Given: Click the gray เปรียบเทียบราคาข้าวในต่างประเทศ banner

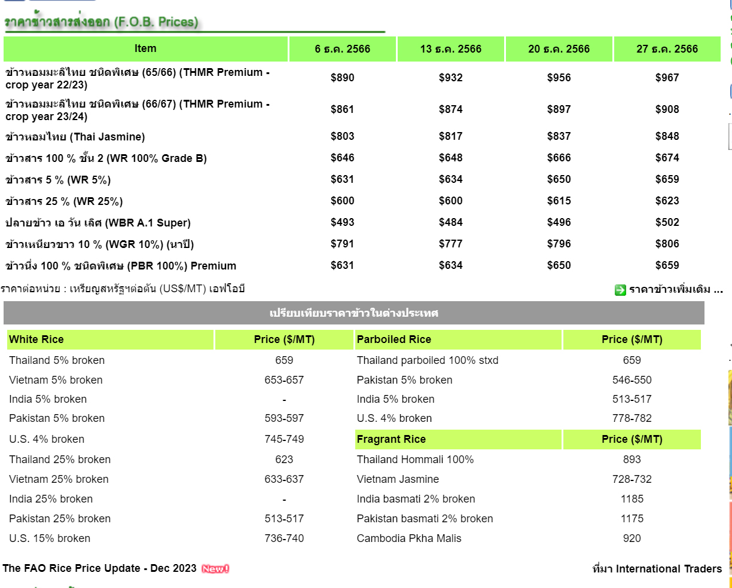Looking at the screenshot, I should coord(353,313).
